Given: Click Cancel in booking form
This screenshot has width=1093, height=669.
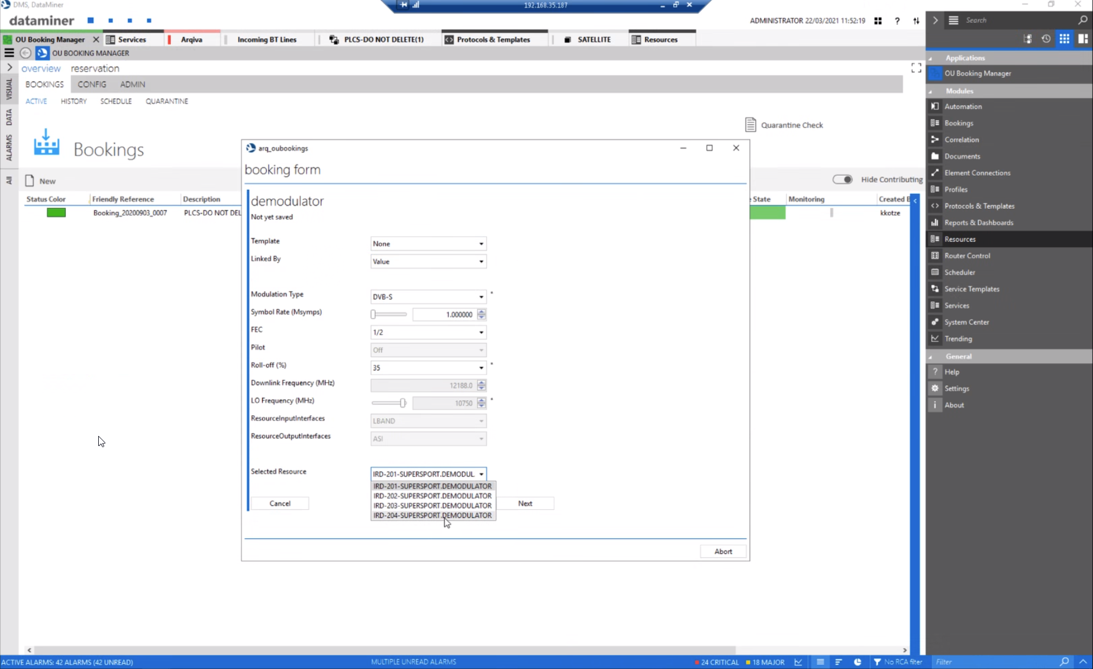Looking at the screenshot, I should click(280, 503).
